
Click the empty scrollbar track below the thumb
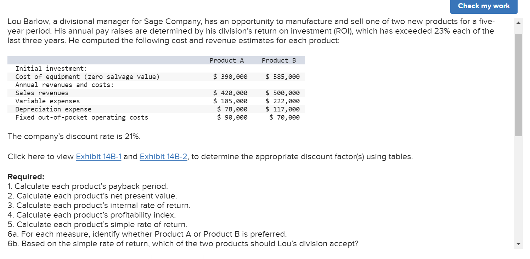tap(518, 188)
